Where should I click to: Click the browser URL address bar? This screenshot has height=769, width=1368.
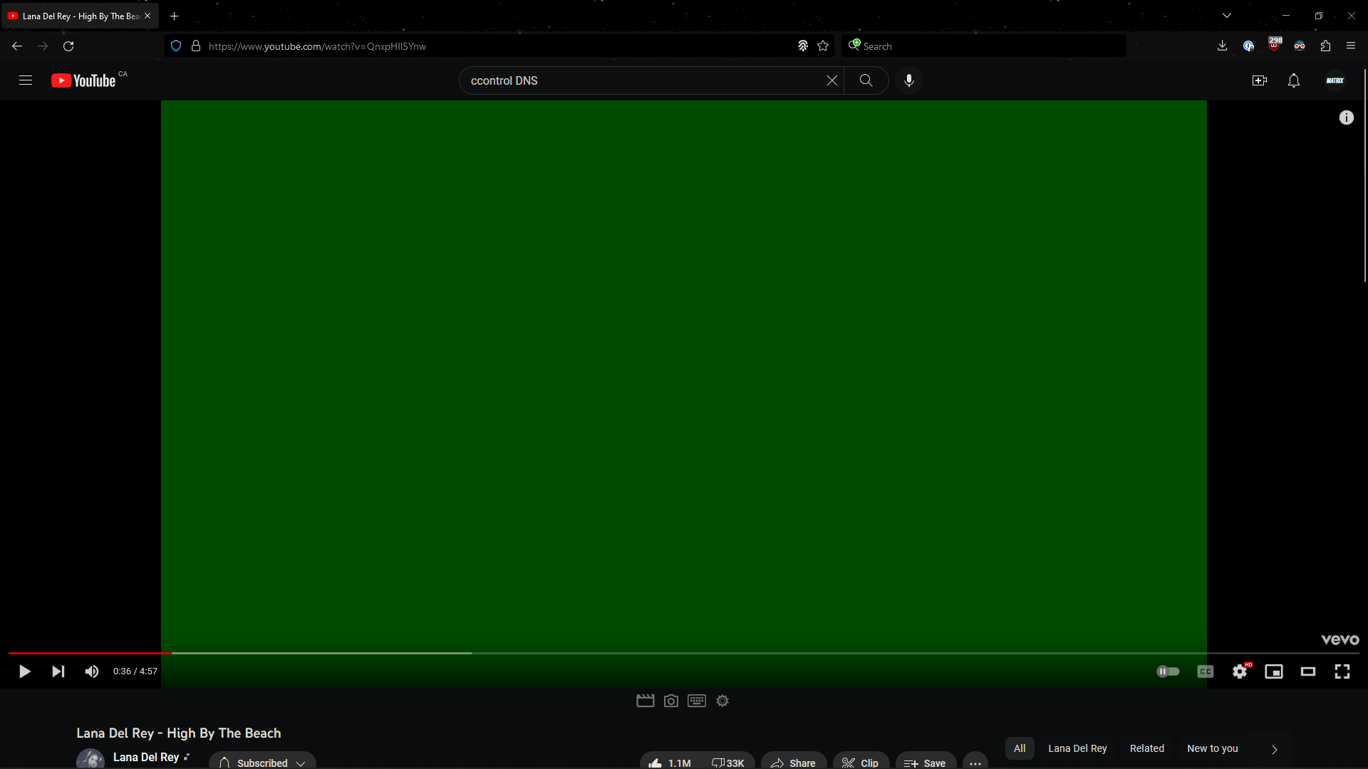coord(499,46)
